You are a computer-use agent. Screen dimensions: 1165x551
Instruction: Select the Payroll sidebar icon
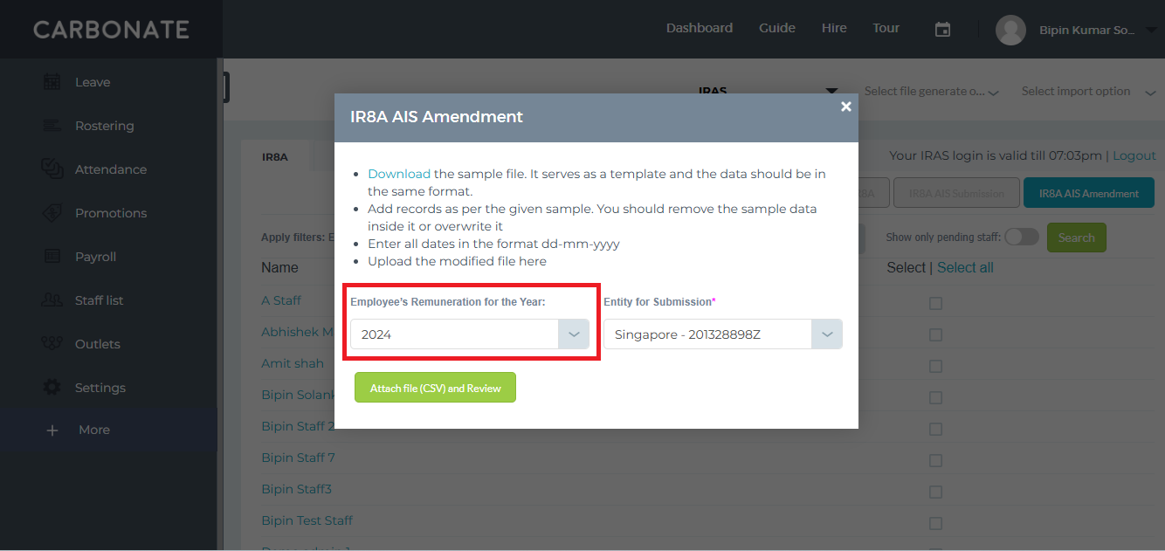52,257
